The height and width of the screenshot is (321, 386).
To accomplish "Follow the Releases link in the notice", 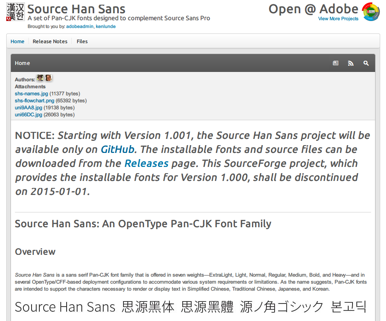I will point(146,163).
